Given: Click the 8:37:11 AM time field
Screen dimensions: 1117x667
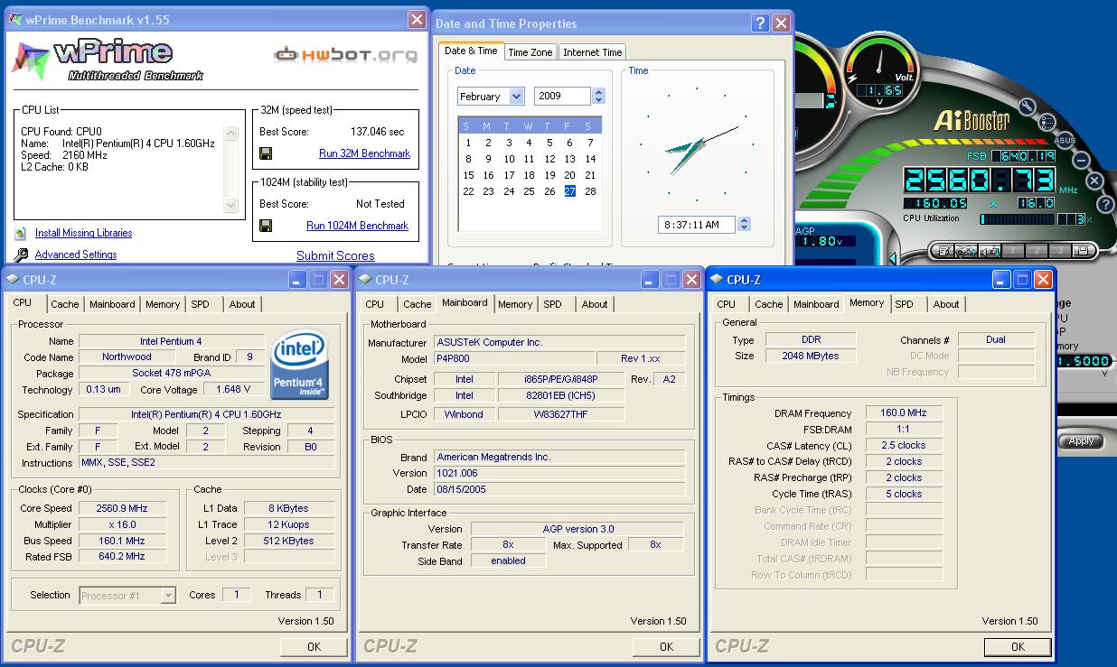Looking at the screenshot, I should (x=697, y=225).
